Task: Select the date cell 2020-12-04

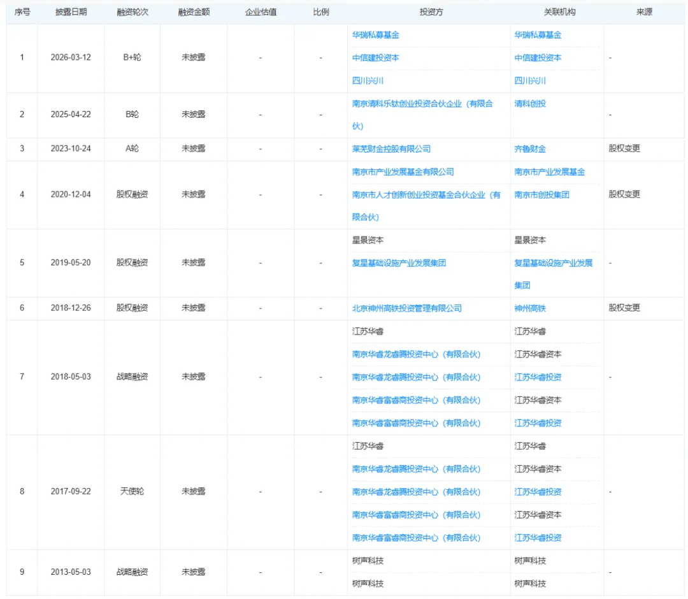Action: pyautogui.click(x=71, y=194)
